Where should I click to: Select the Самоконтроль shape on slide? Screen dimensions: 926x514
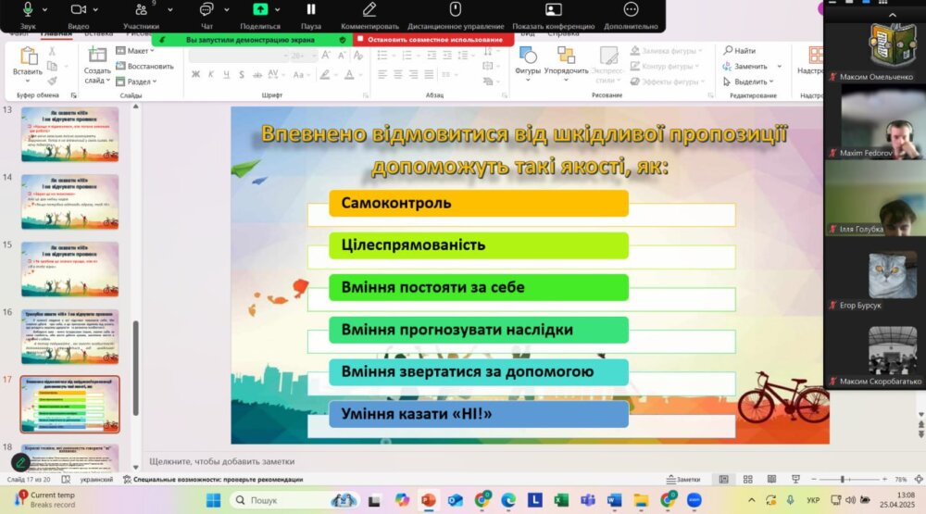click(479, 203)
